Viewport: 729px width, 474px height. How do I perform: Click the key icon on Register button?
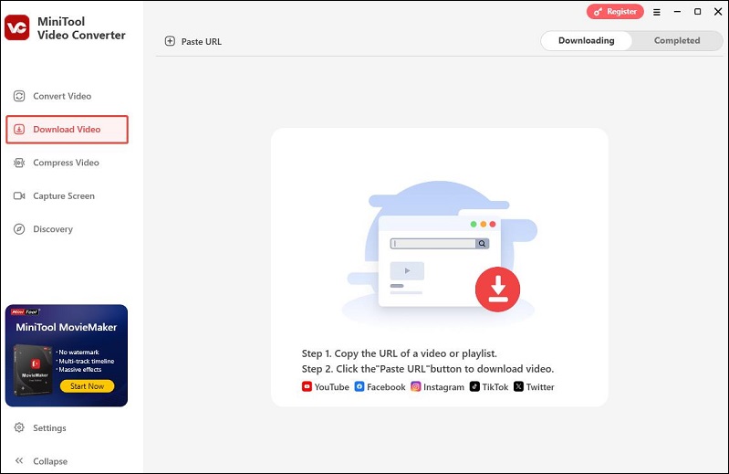click(x=598, y=12)
